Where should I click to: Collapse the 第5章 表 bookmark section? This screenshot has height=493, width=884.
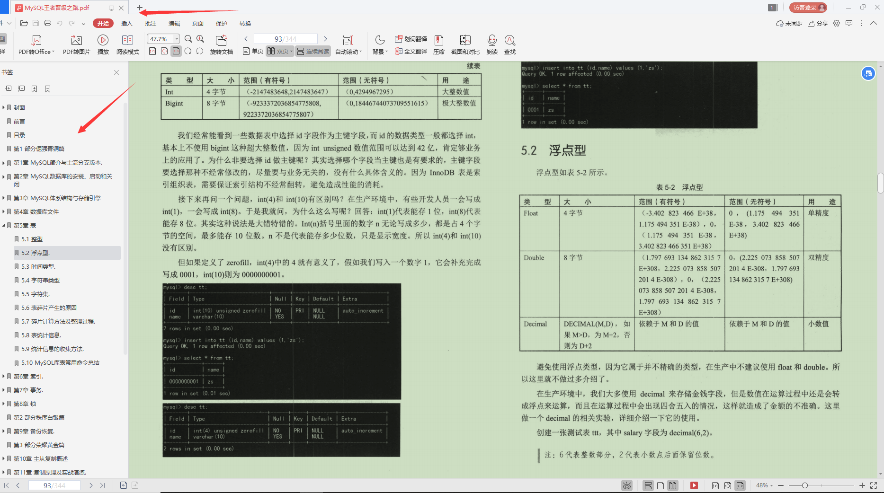(4, 225)
